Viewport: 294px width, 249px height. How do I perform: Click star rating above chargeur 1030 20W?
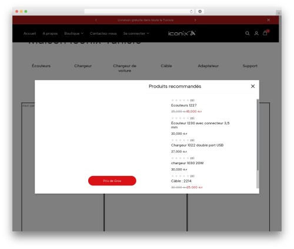(180, 158)
